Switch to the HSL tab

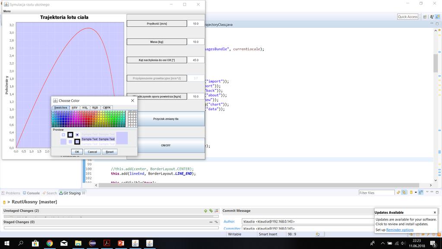(x=85, y=108)
